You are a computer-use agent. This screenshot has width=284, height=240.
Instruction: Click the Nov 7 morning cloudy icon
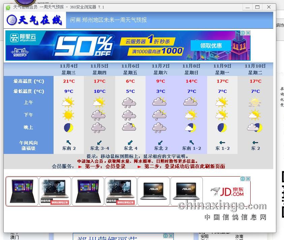[x=159, y=102]
